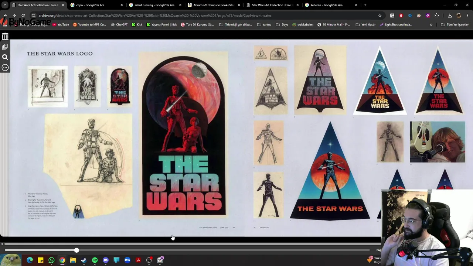Image resolution: width=473 pixels, height=266 pixels.
Task: Open Adobe Acrobat from the taskbar
Action: 138,260
